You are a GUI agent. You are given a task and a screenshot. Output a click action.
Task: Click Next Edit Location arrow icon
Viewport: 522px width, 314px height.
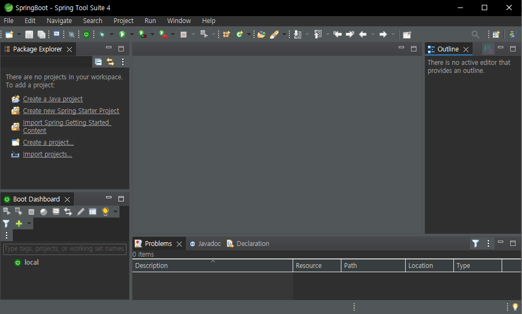tap(350, 34)
